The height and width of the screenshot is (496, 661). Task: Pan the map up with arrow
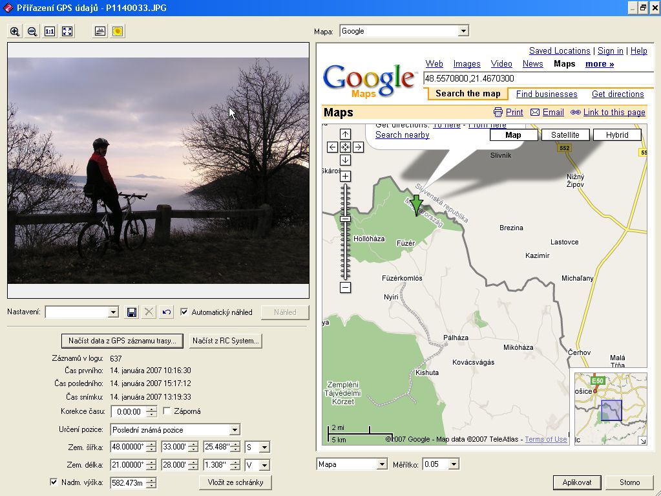tap(345, 135)
